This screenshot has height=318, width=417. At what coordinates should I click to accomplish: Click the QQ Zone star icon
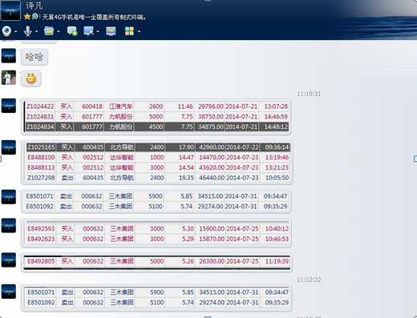[x=27, y=17]
